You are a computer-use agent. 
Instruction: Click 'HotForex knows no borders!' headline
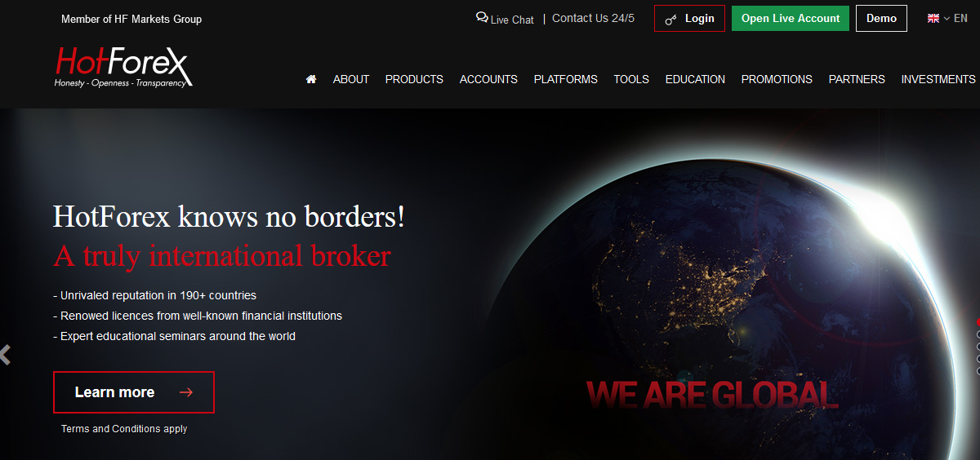[229, 217]
